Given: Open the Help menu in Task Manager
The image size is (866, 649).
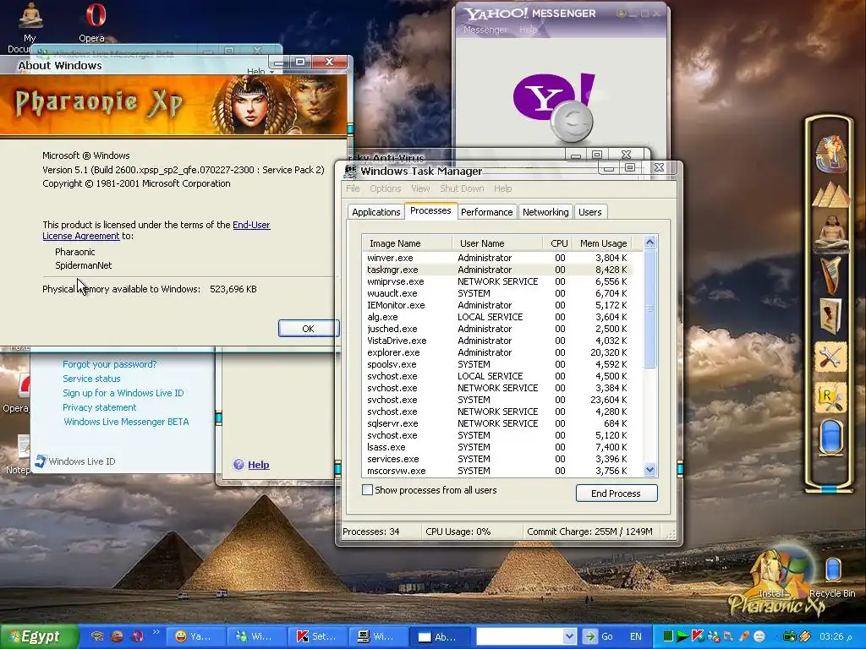Looking at the screenshot, I should [502, 188].
